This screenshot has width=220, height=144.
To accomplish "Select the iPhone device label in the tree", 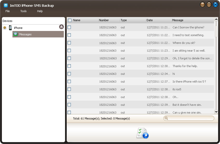I will (x=18, y=28).
